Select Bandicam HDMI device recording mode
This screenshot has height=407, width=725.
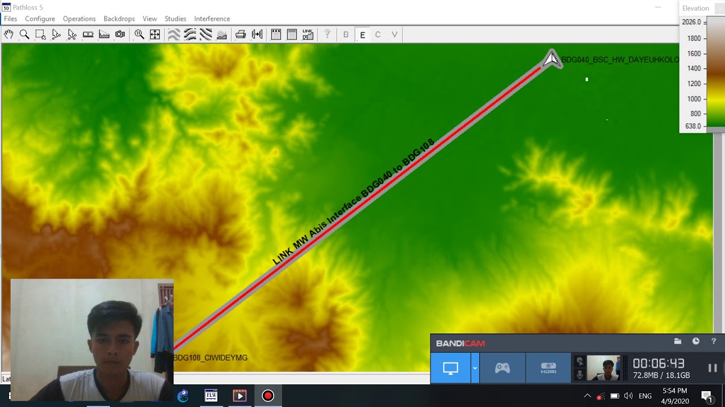click(x=548, y=368)
